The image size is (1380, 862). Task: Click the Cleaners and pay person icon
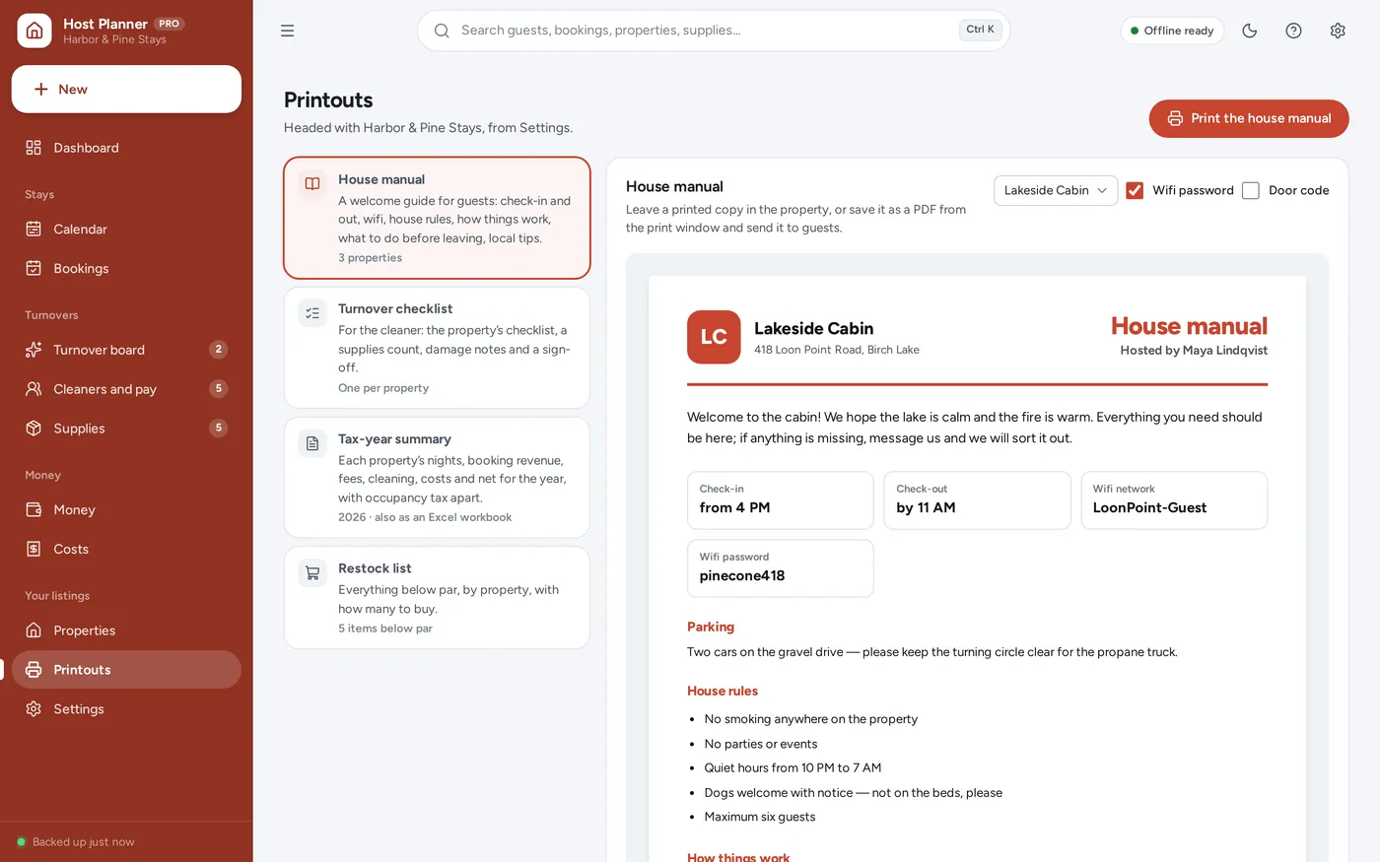[x=34, y=389]
